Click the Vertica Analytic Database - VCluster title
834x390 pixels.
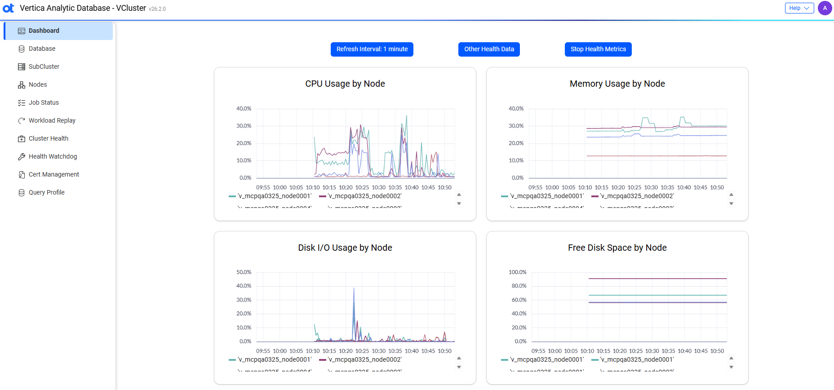(83, 8)
